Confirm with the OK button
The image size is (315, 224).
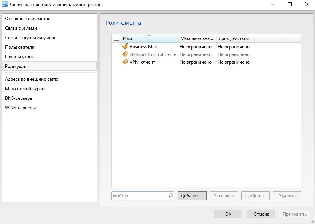pyautogui.click(x=228, y=214)
